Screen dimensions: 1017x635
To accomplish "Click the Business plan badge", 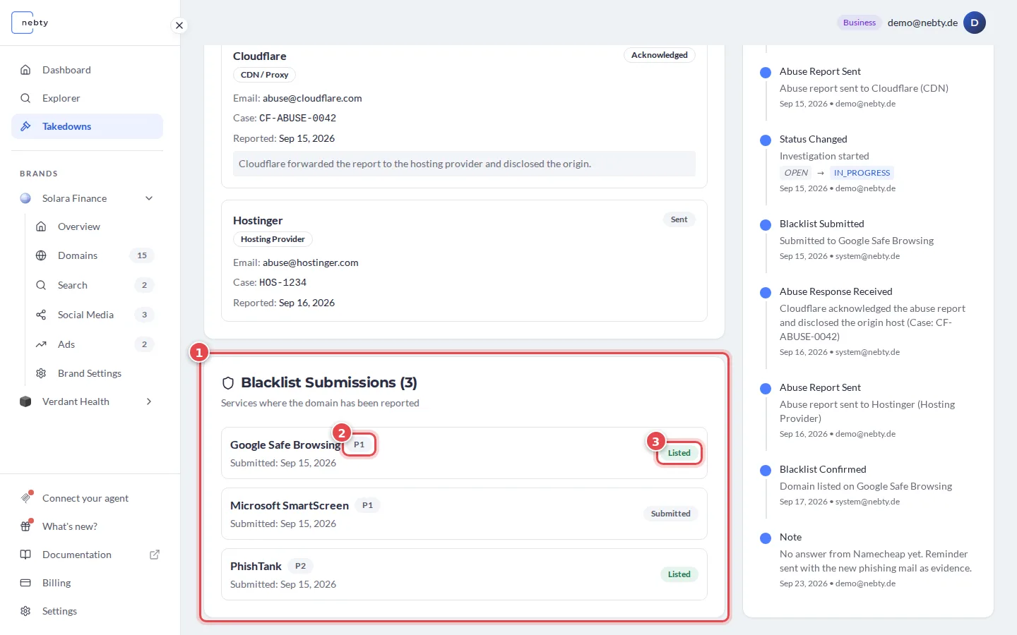I will pos(860,23).
